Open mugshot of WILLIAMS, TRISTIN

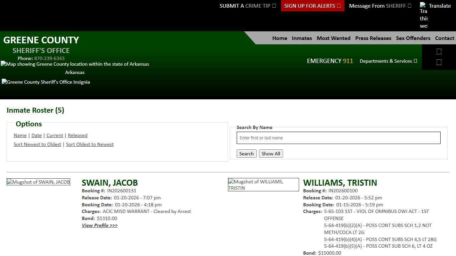(263, 185)
